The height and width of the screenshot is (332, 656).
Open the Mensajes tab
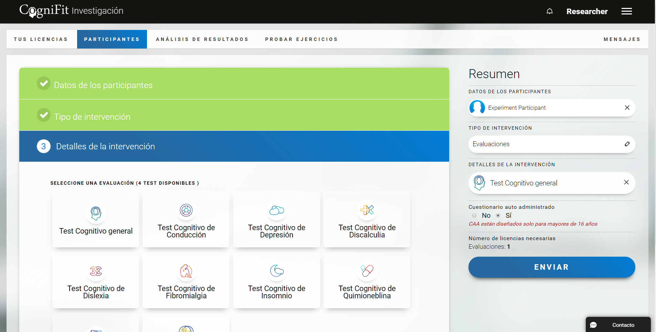point(622,39)
